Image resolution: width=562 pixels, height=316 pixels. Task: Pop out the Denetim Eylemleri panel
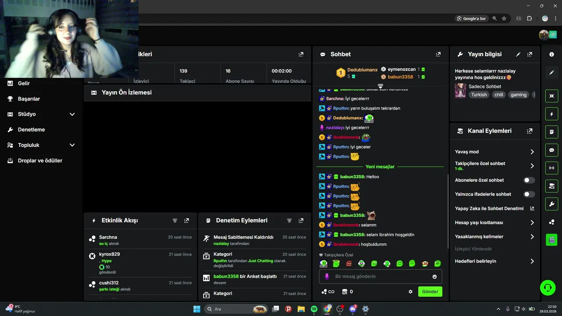[x=301, y=220]
